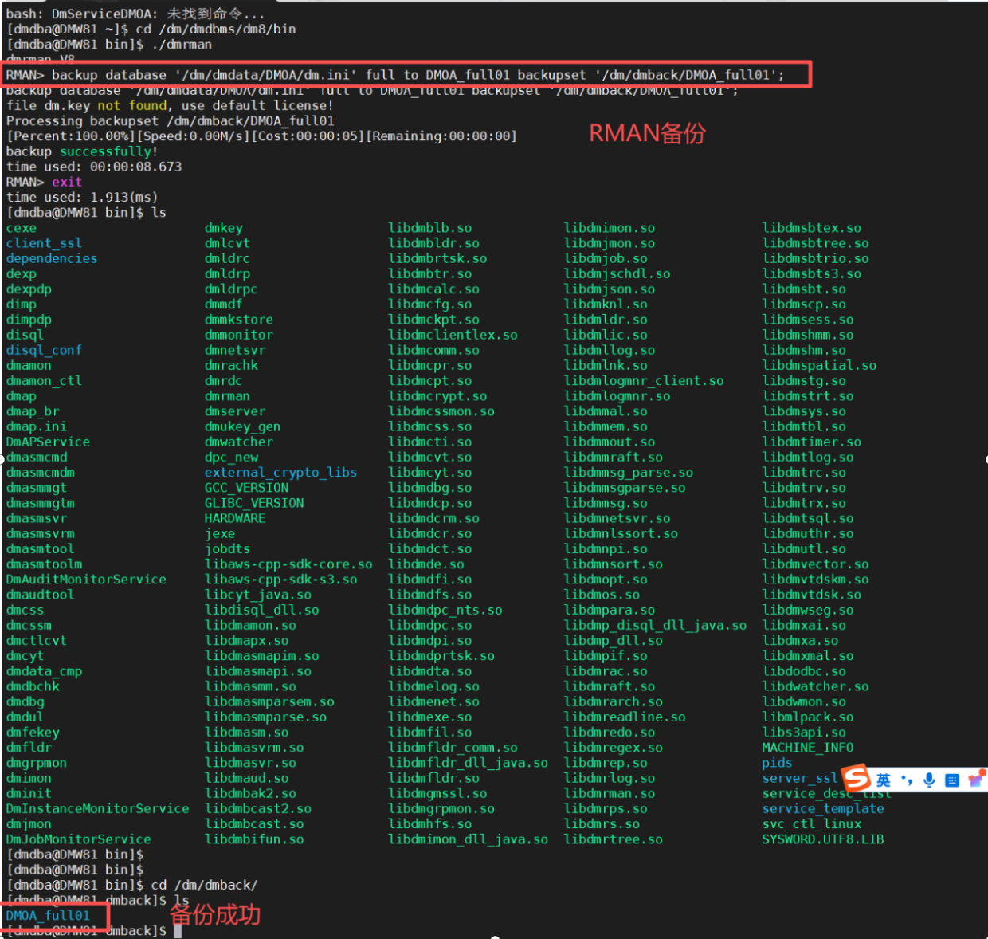Click the 'libmlpack.so' library name
This screenshot has height=939, width=988.
(x=808, y=717)
